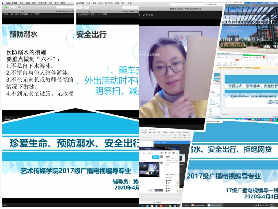Toggle camera icon on floating recording toolbar
This screenshot has height=209, width=278.
tap(257, 57)
